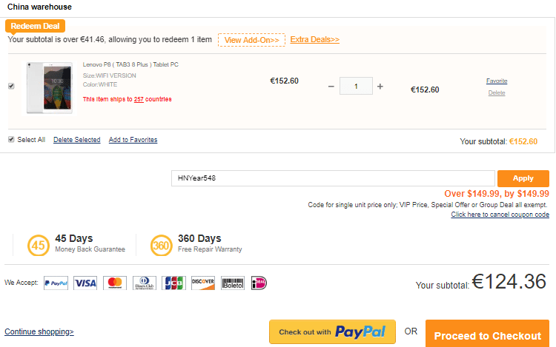
Task: Click the Discover card icon
Action: [x=202, y=283]
